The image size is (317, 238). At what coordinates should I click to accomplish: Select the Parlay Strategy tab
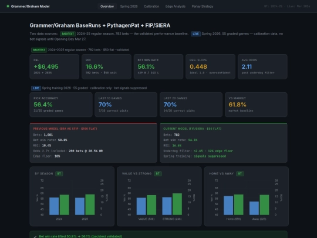click(x=203, y=6)
